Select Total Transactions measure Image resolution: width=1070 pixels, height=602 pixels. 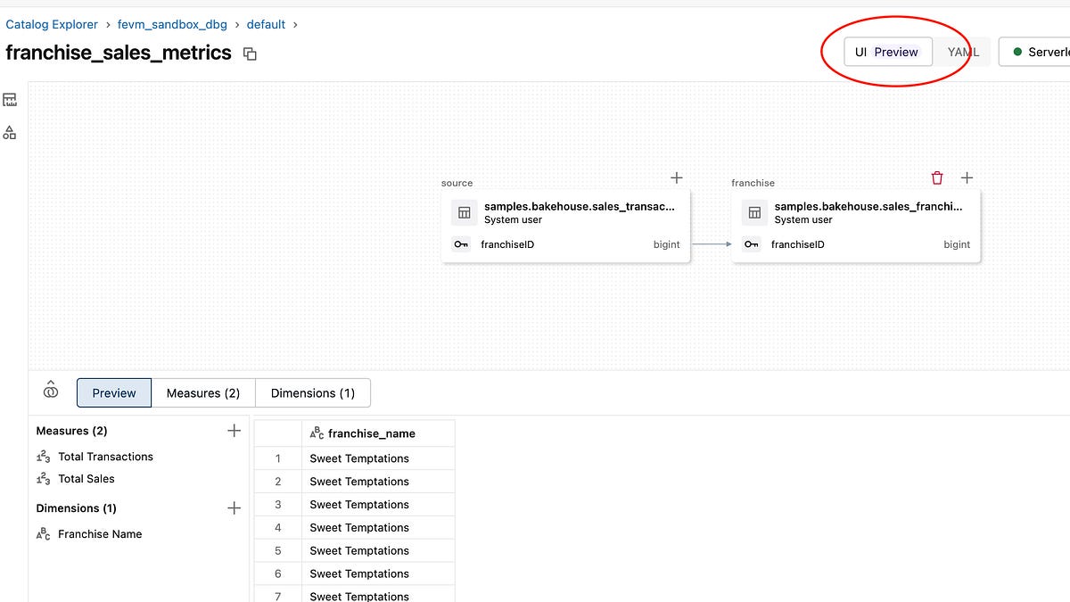[105, 457]
